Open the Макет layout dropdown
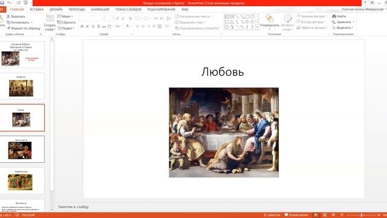 (x=65, y=16)
